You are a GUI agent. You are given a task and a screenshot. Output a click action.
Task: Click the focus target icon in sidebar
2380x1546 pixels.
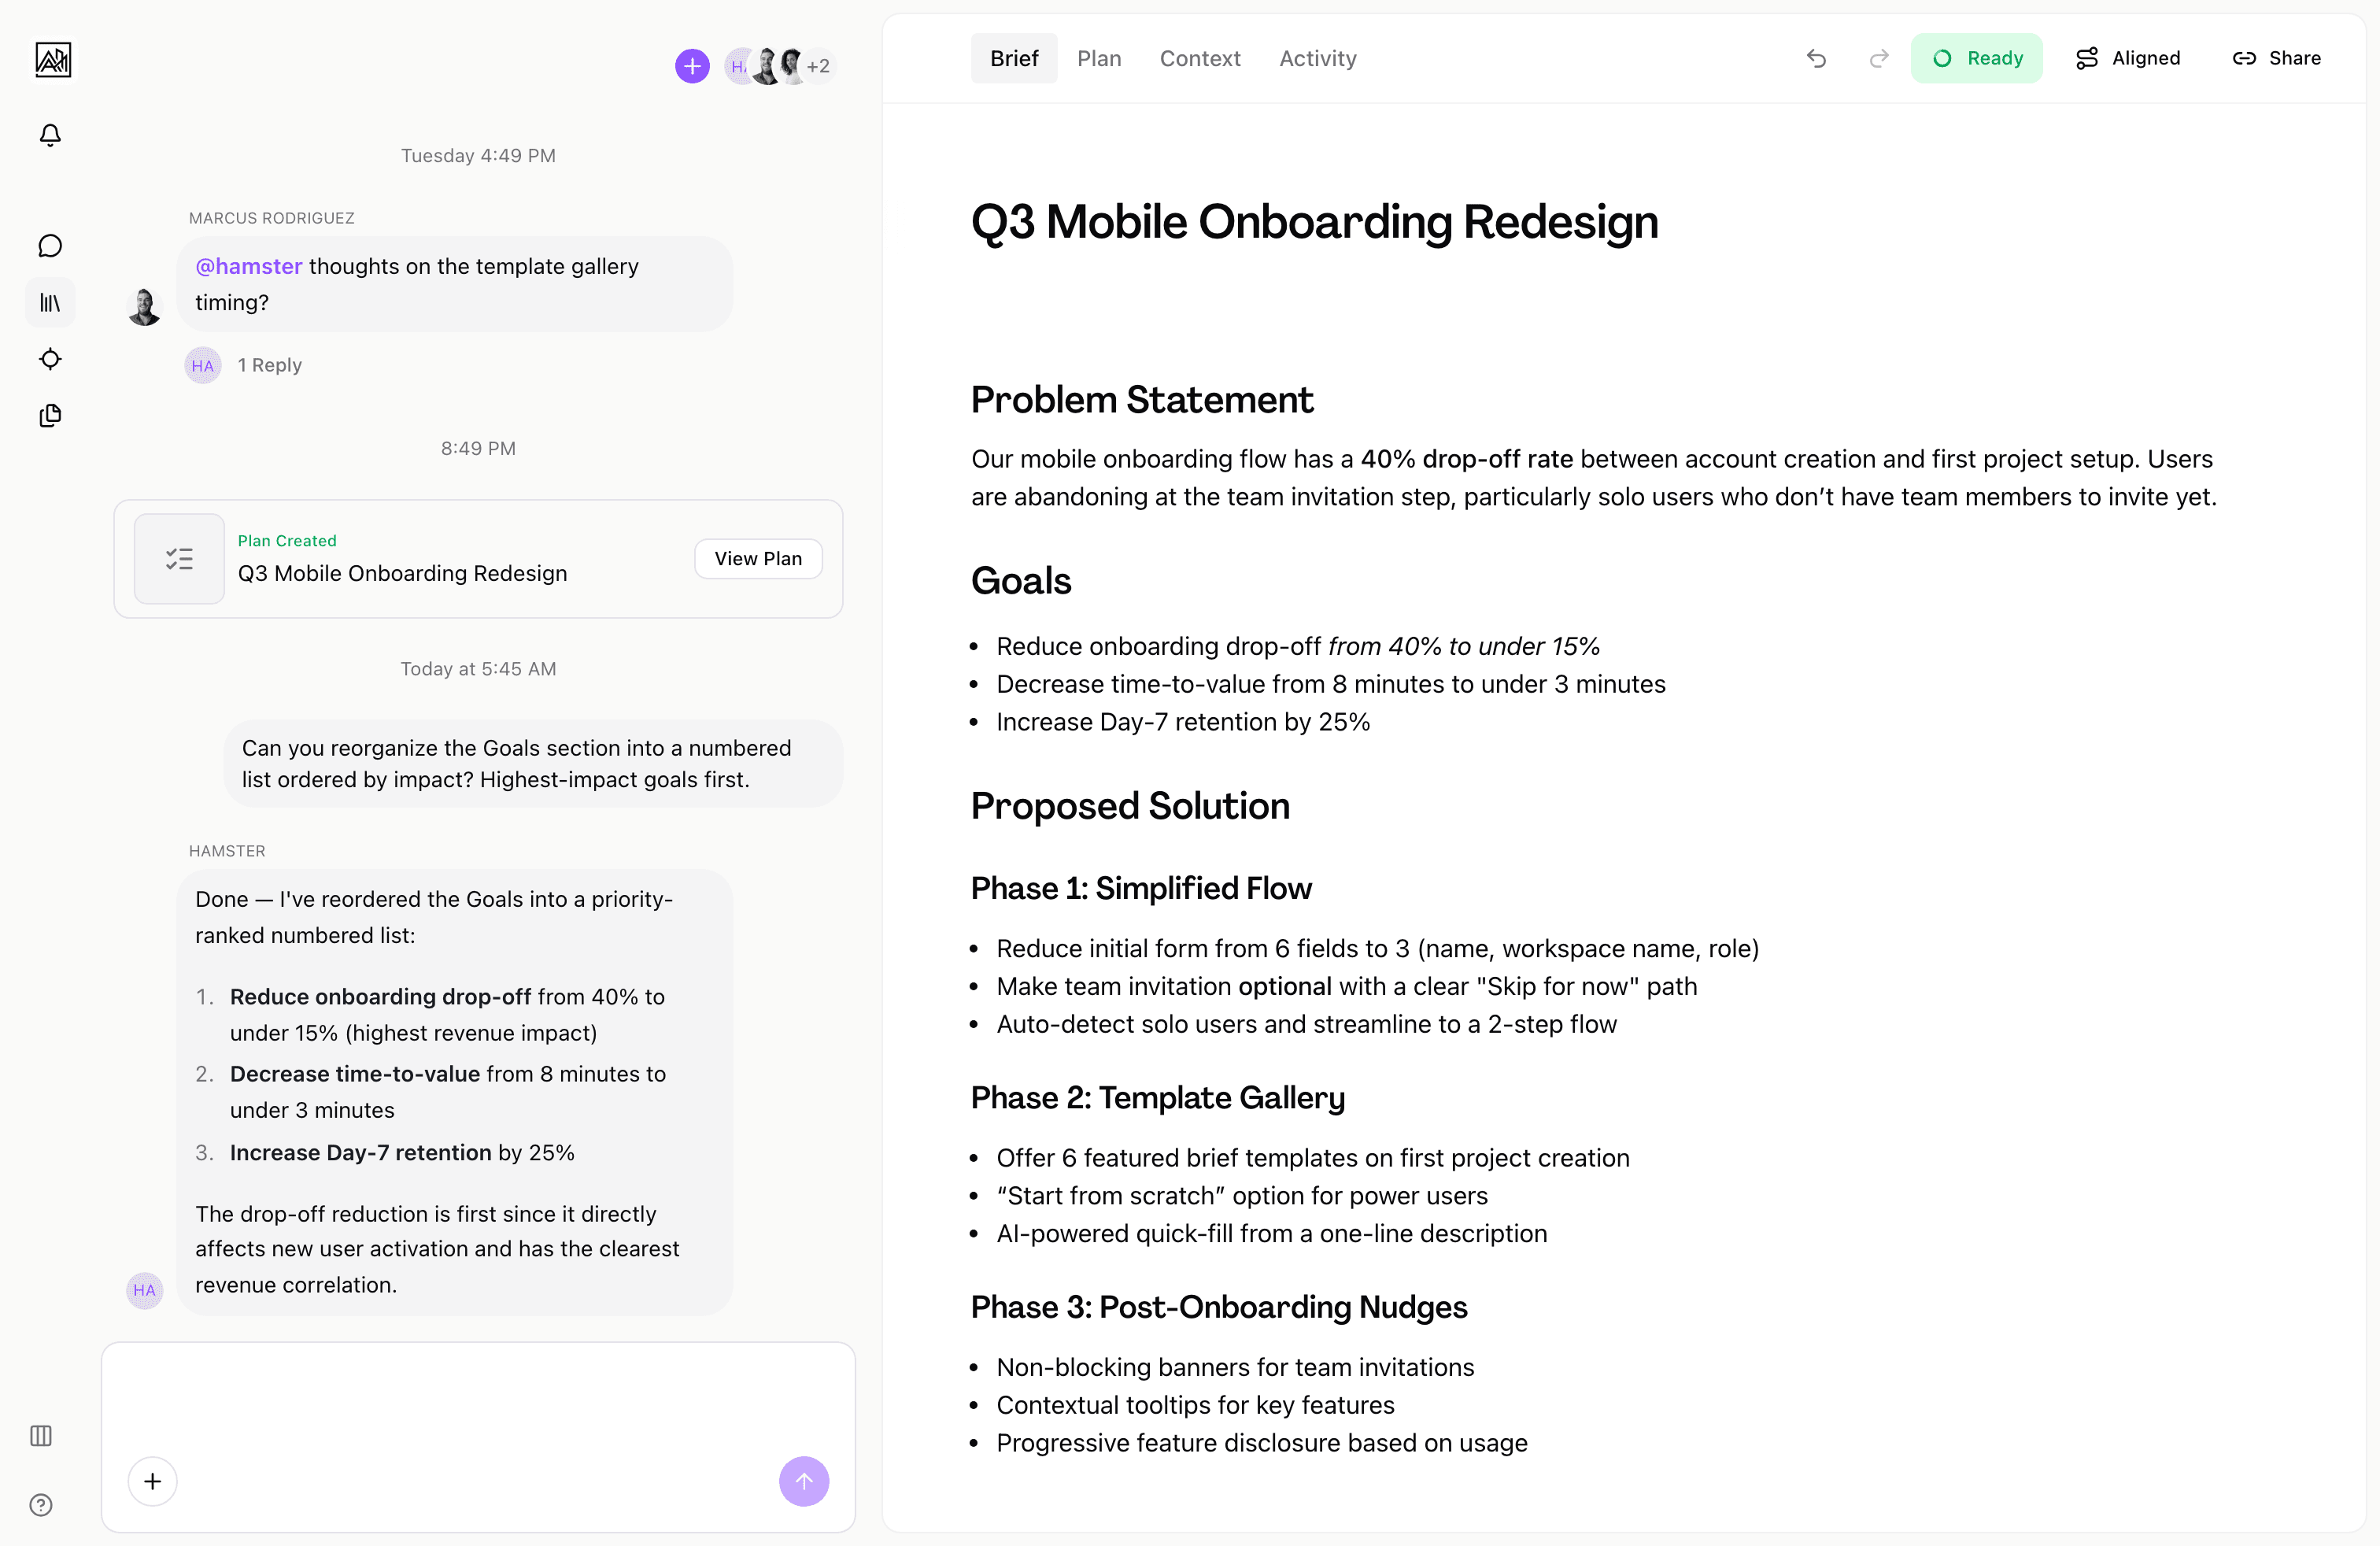click(50, 359)
